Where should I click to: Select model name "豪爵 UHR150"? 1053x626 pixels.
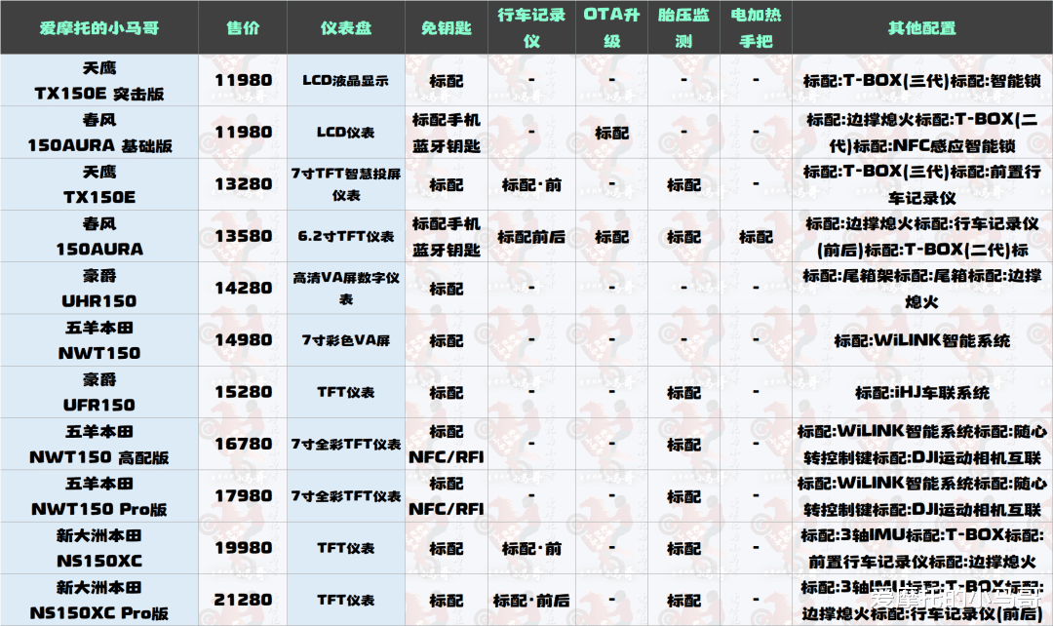click(99, 289)
